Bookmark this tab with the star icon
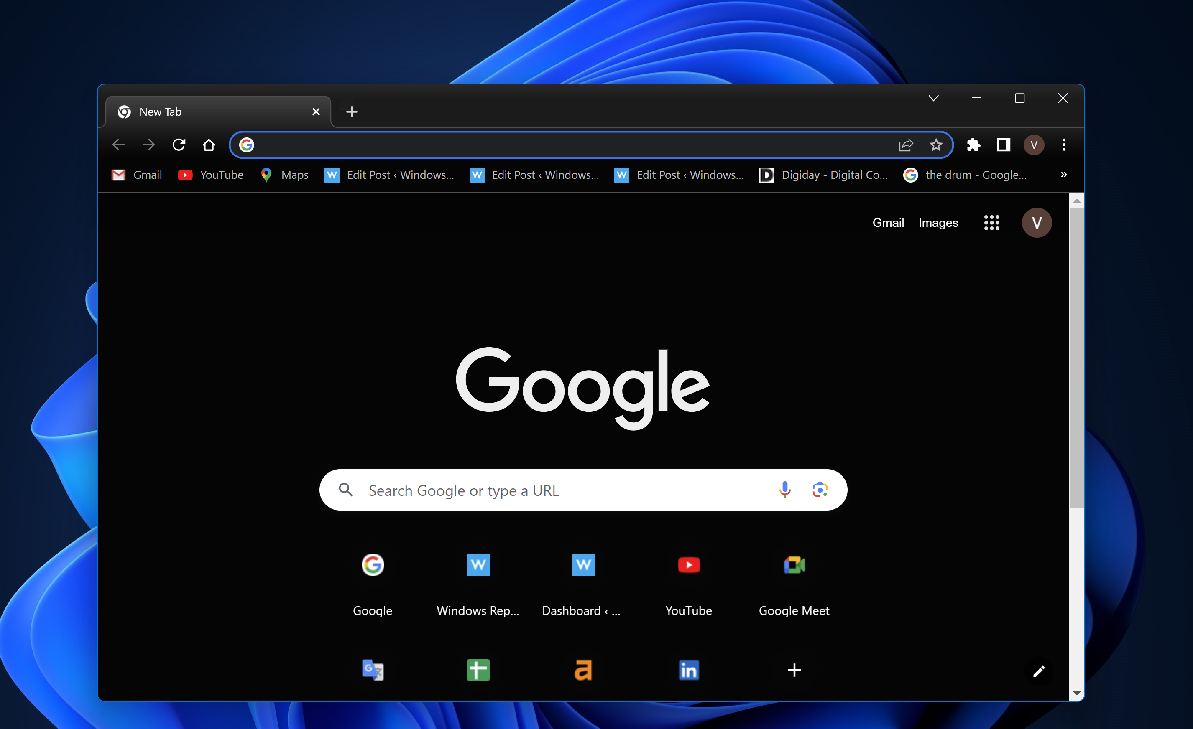 pos(936,145)
